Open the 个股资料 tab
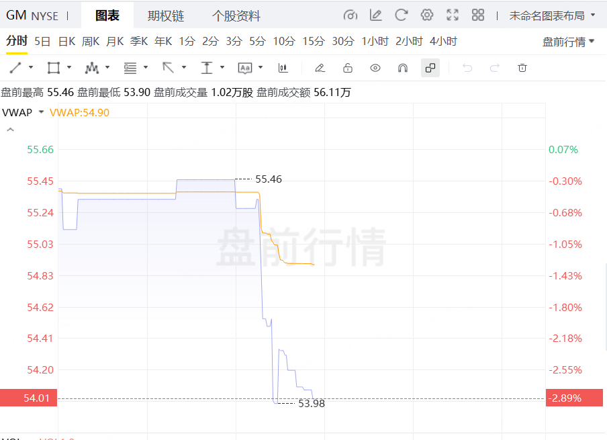The image size is (607, 440). tap(236, 15)
